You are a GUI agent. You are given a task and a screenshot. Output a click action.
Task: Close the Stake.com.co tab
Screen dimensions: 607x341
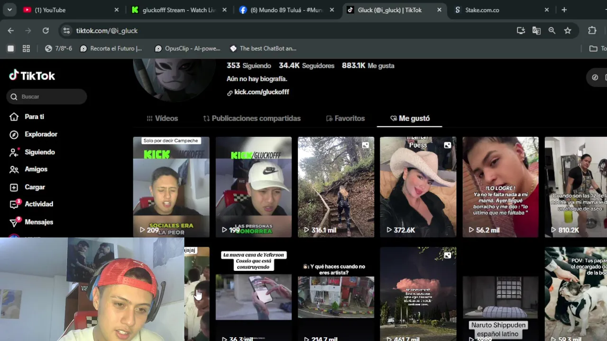pos(547,9)
